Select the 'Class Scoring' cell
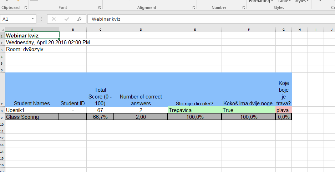 [32, 117]
